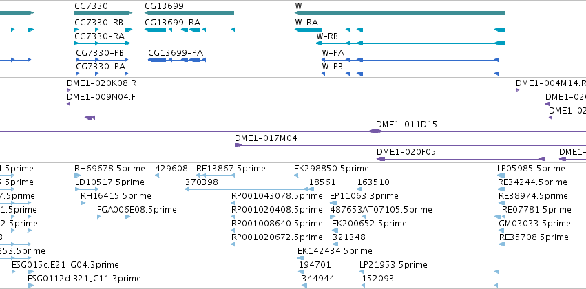Screen dimensions: 586x289
Task: Click EST RP001020408.5prime
Action: [233, 217]
